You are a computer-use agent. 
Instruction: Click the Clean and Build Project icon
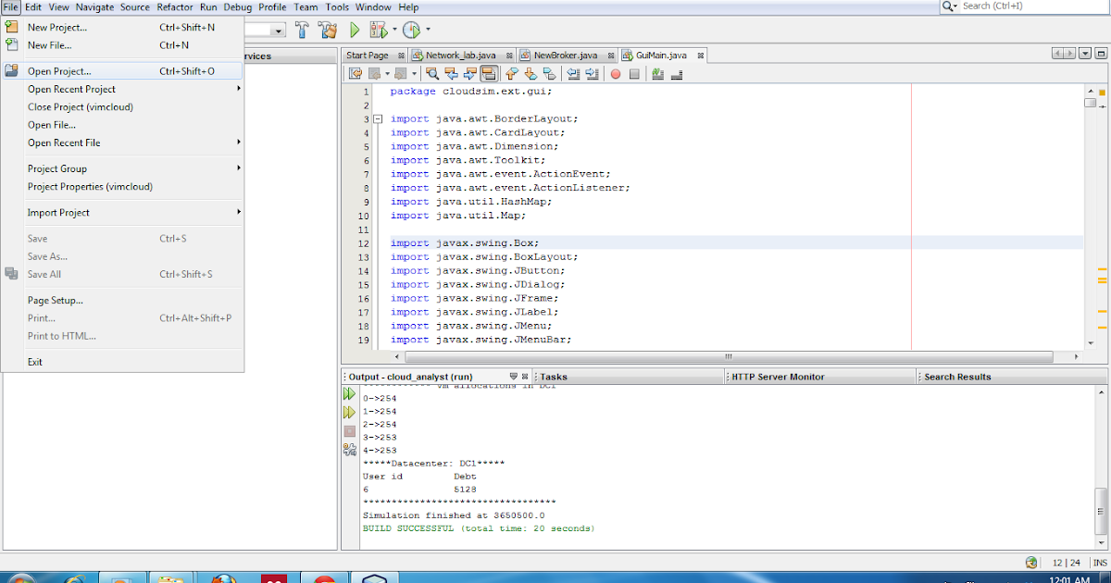(x=328, y=30)
